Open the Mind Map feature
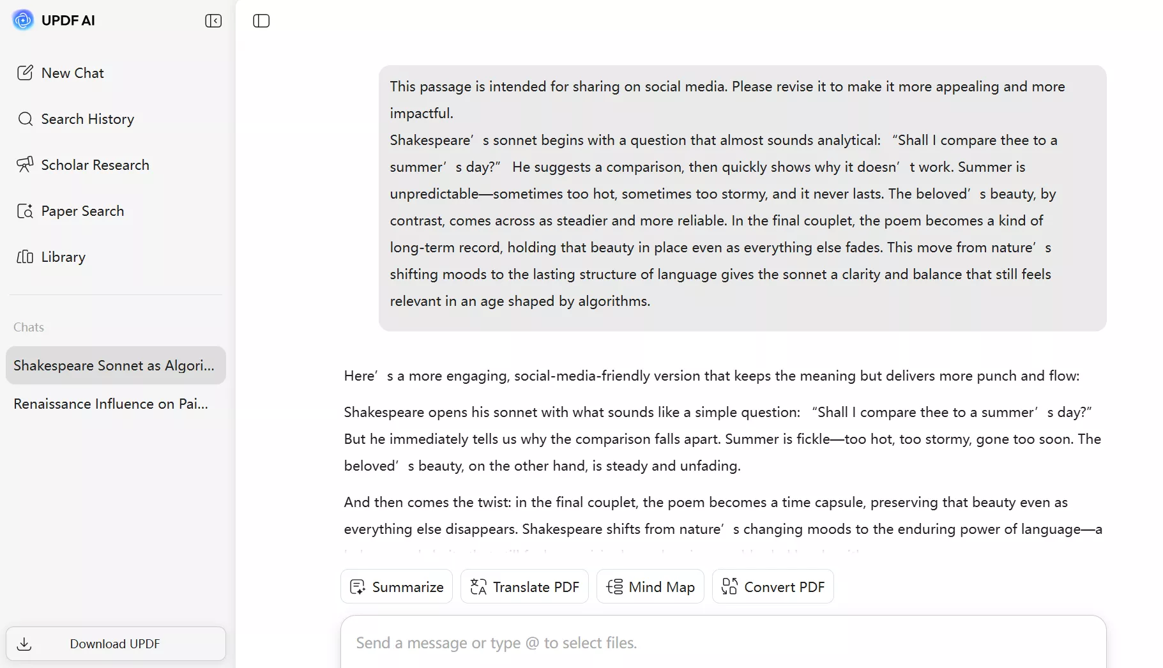 coord(650,587)
